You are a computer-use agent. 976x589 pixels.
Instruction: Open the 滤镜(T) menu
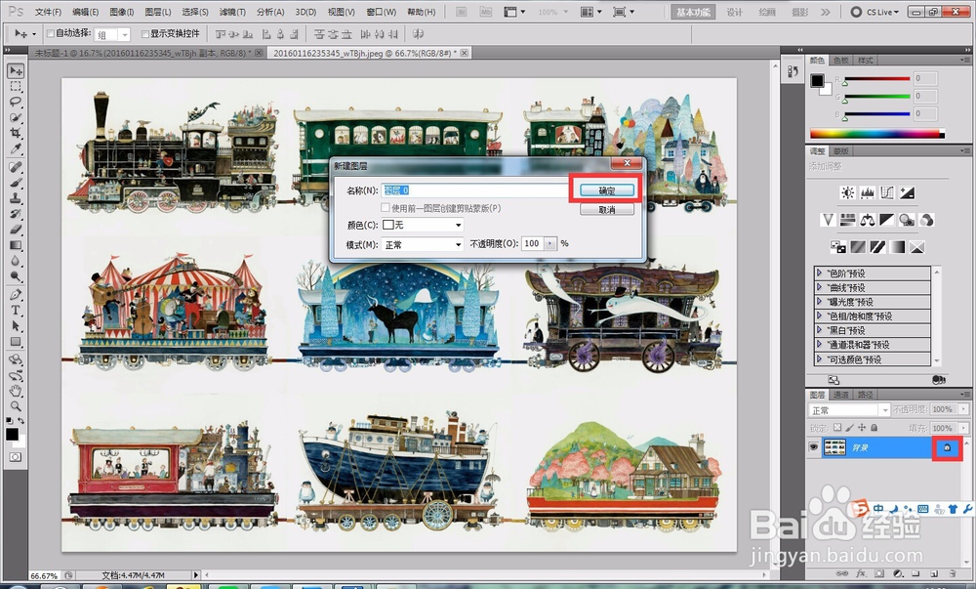pyautogui.click(x=232, y=12)
